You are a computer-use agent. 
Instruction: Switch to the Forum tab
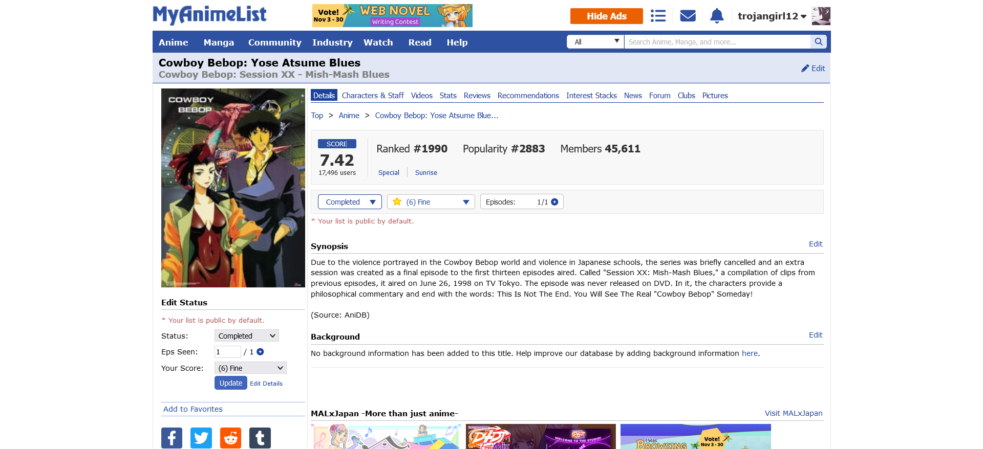point(659,96)
